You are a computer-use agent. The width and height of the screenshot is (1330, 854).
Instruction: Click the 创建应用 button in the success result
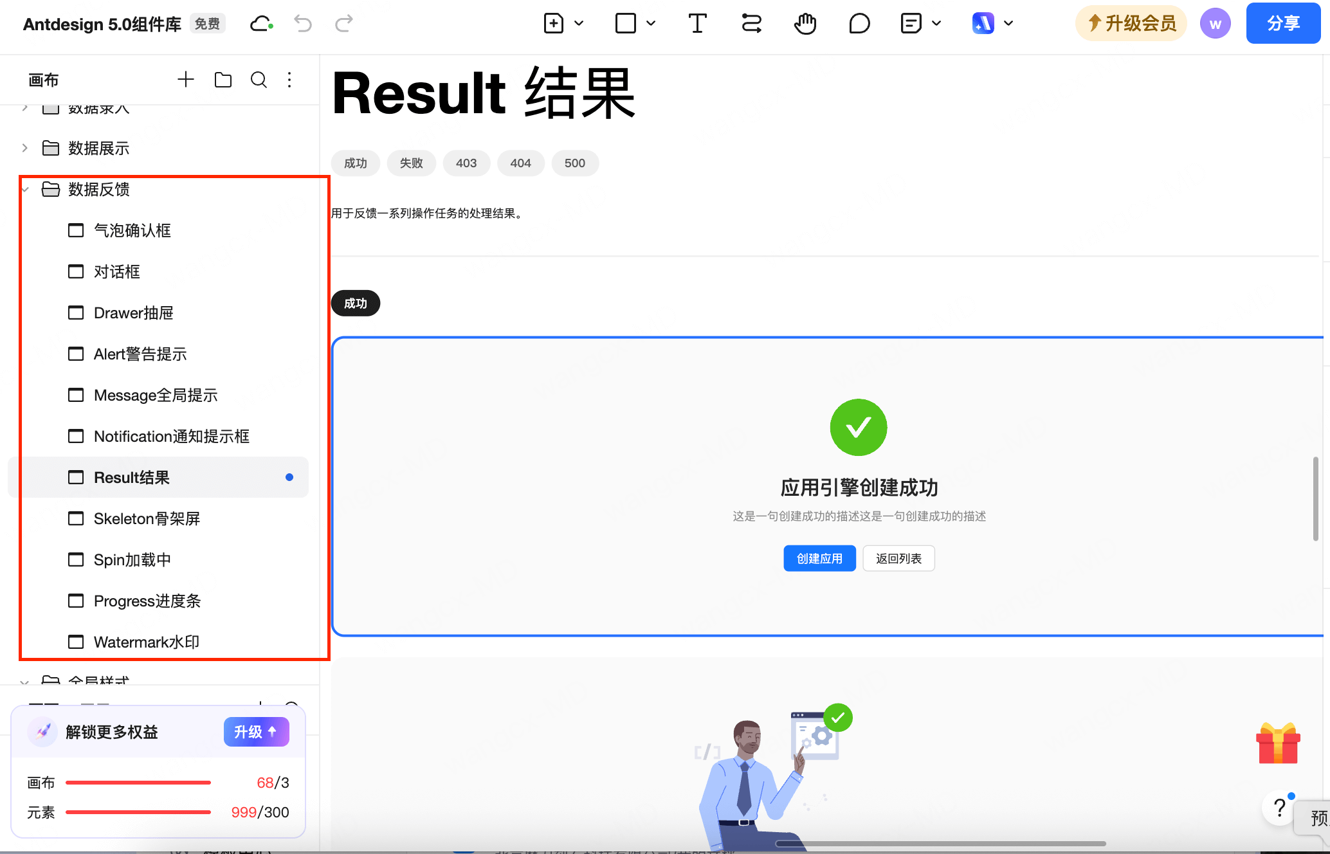(819, 558)
